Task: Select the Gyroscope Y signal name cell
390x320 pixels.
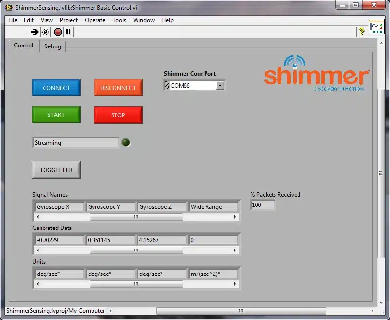Action: click(x=111, y=207)
